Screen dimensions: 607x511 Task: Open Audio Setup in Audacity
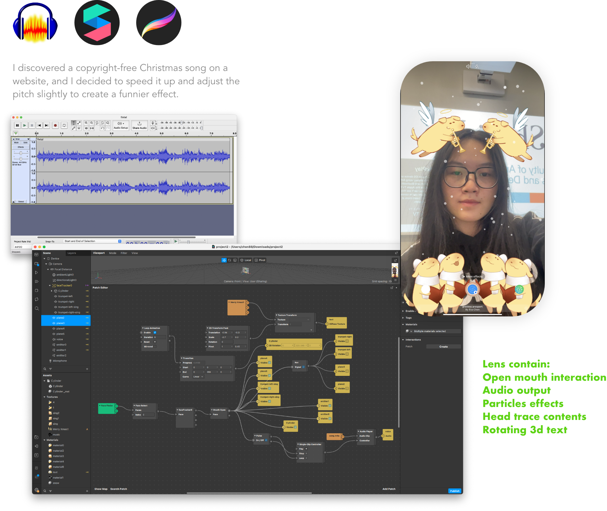point(121,125)
